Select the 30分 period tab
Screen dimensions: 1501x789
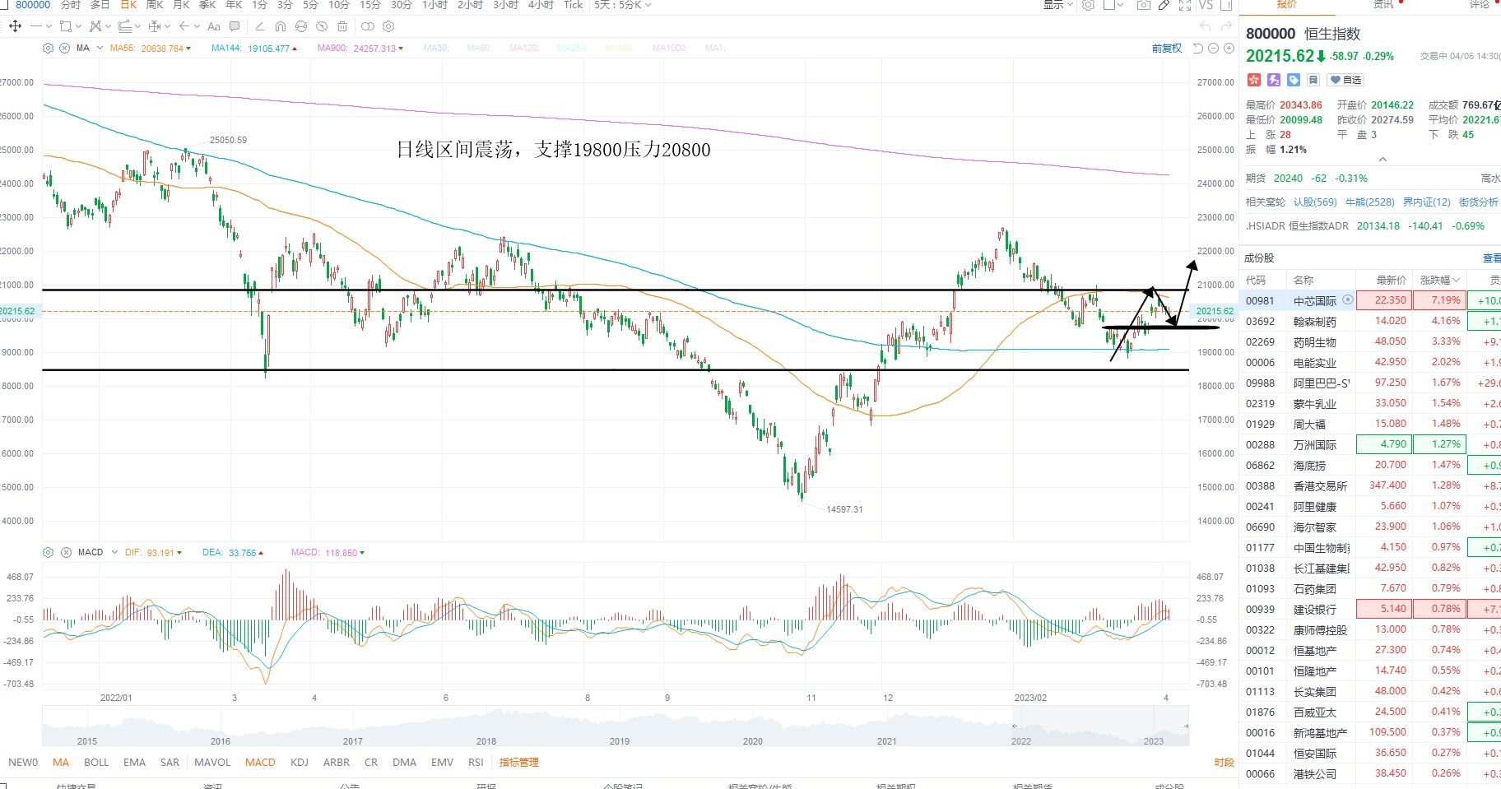[x=402, y=5]
